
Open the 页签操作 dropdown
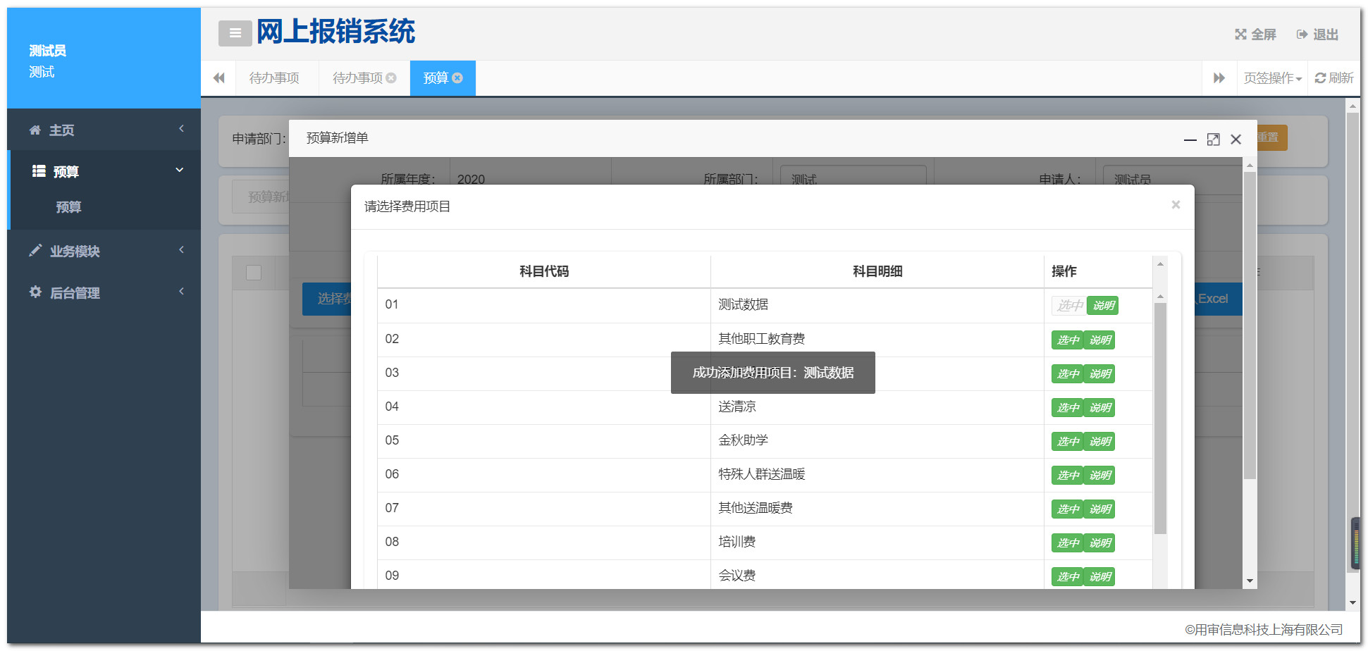1272,78
